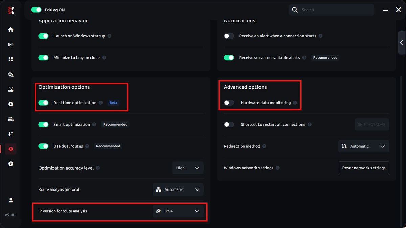Click IP version for route analysis label
Image resolution: width=406 pixels, height=228 pixels.
tap(63, 211)
